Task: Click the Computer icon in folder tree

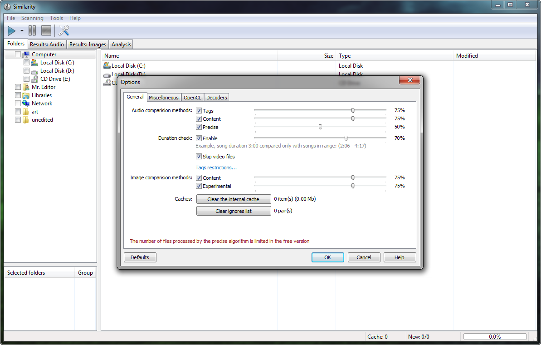Action: pos(26,54)
